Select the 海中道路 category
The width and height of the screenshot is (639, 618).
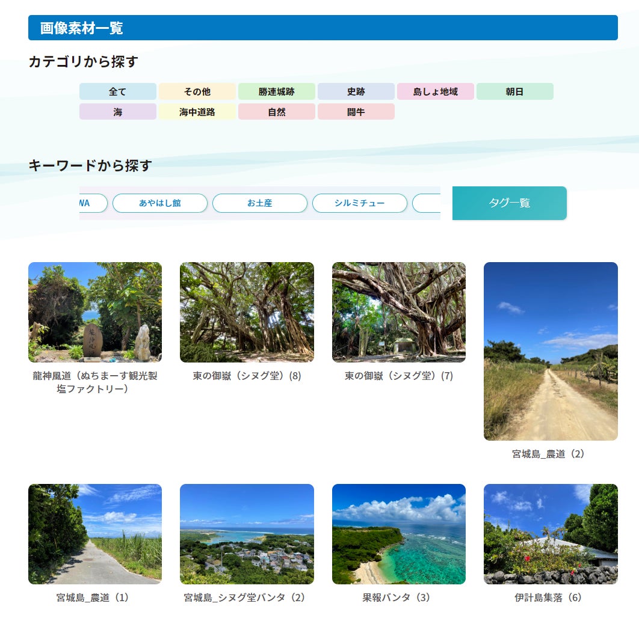[x=197, y=111]
